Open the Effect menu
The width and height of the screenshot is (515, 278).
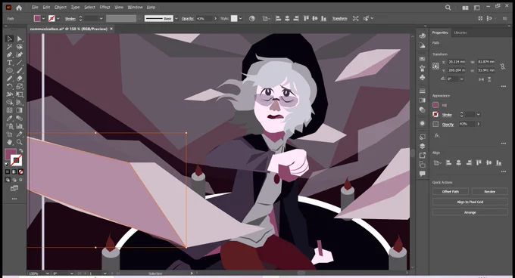click(105, 8)
